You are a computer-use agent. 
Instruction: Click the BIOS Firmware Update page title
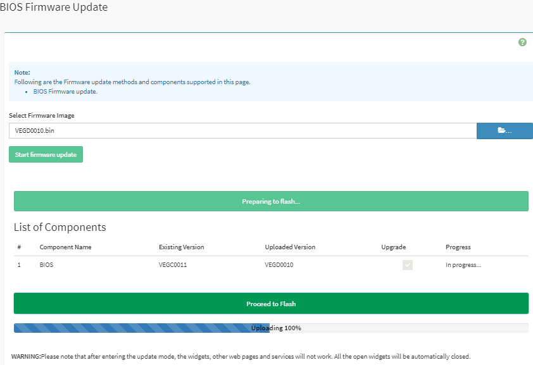54,7
